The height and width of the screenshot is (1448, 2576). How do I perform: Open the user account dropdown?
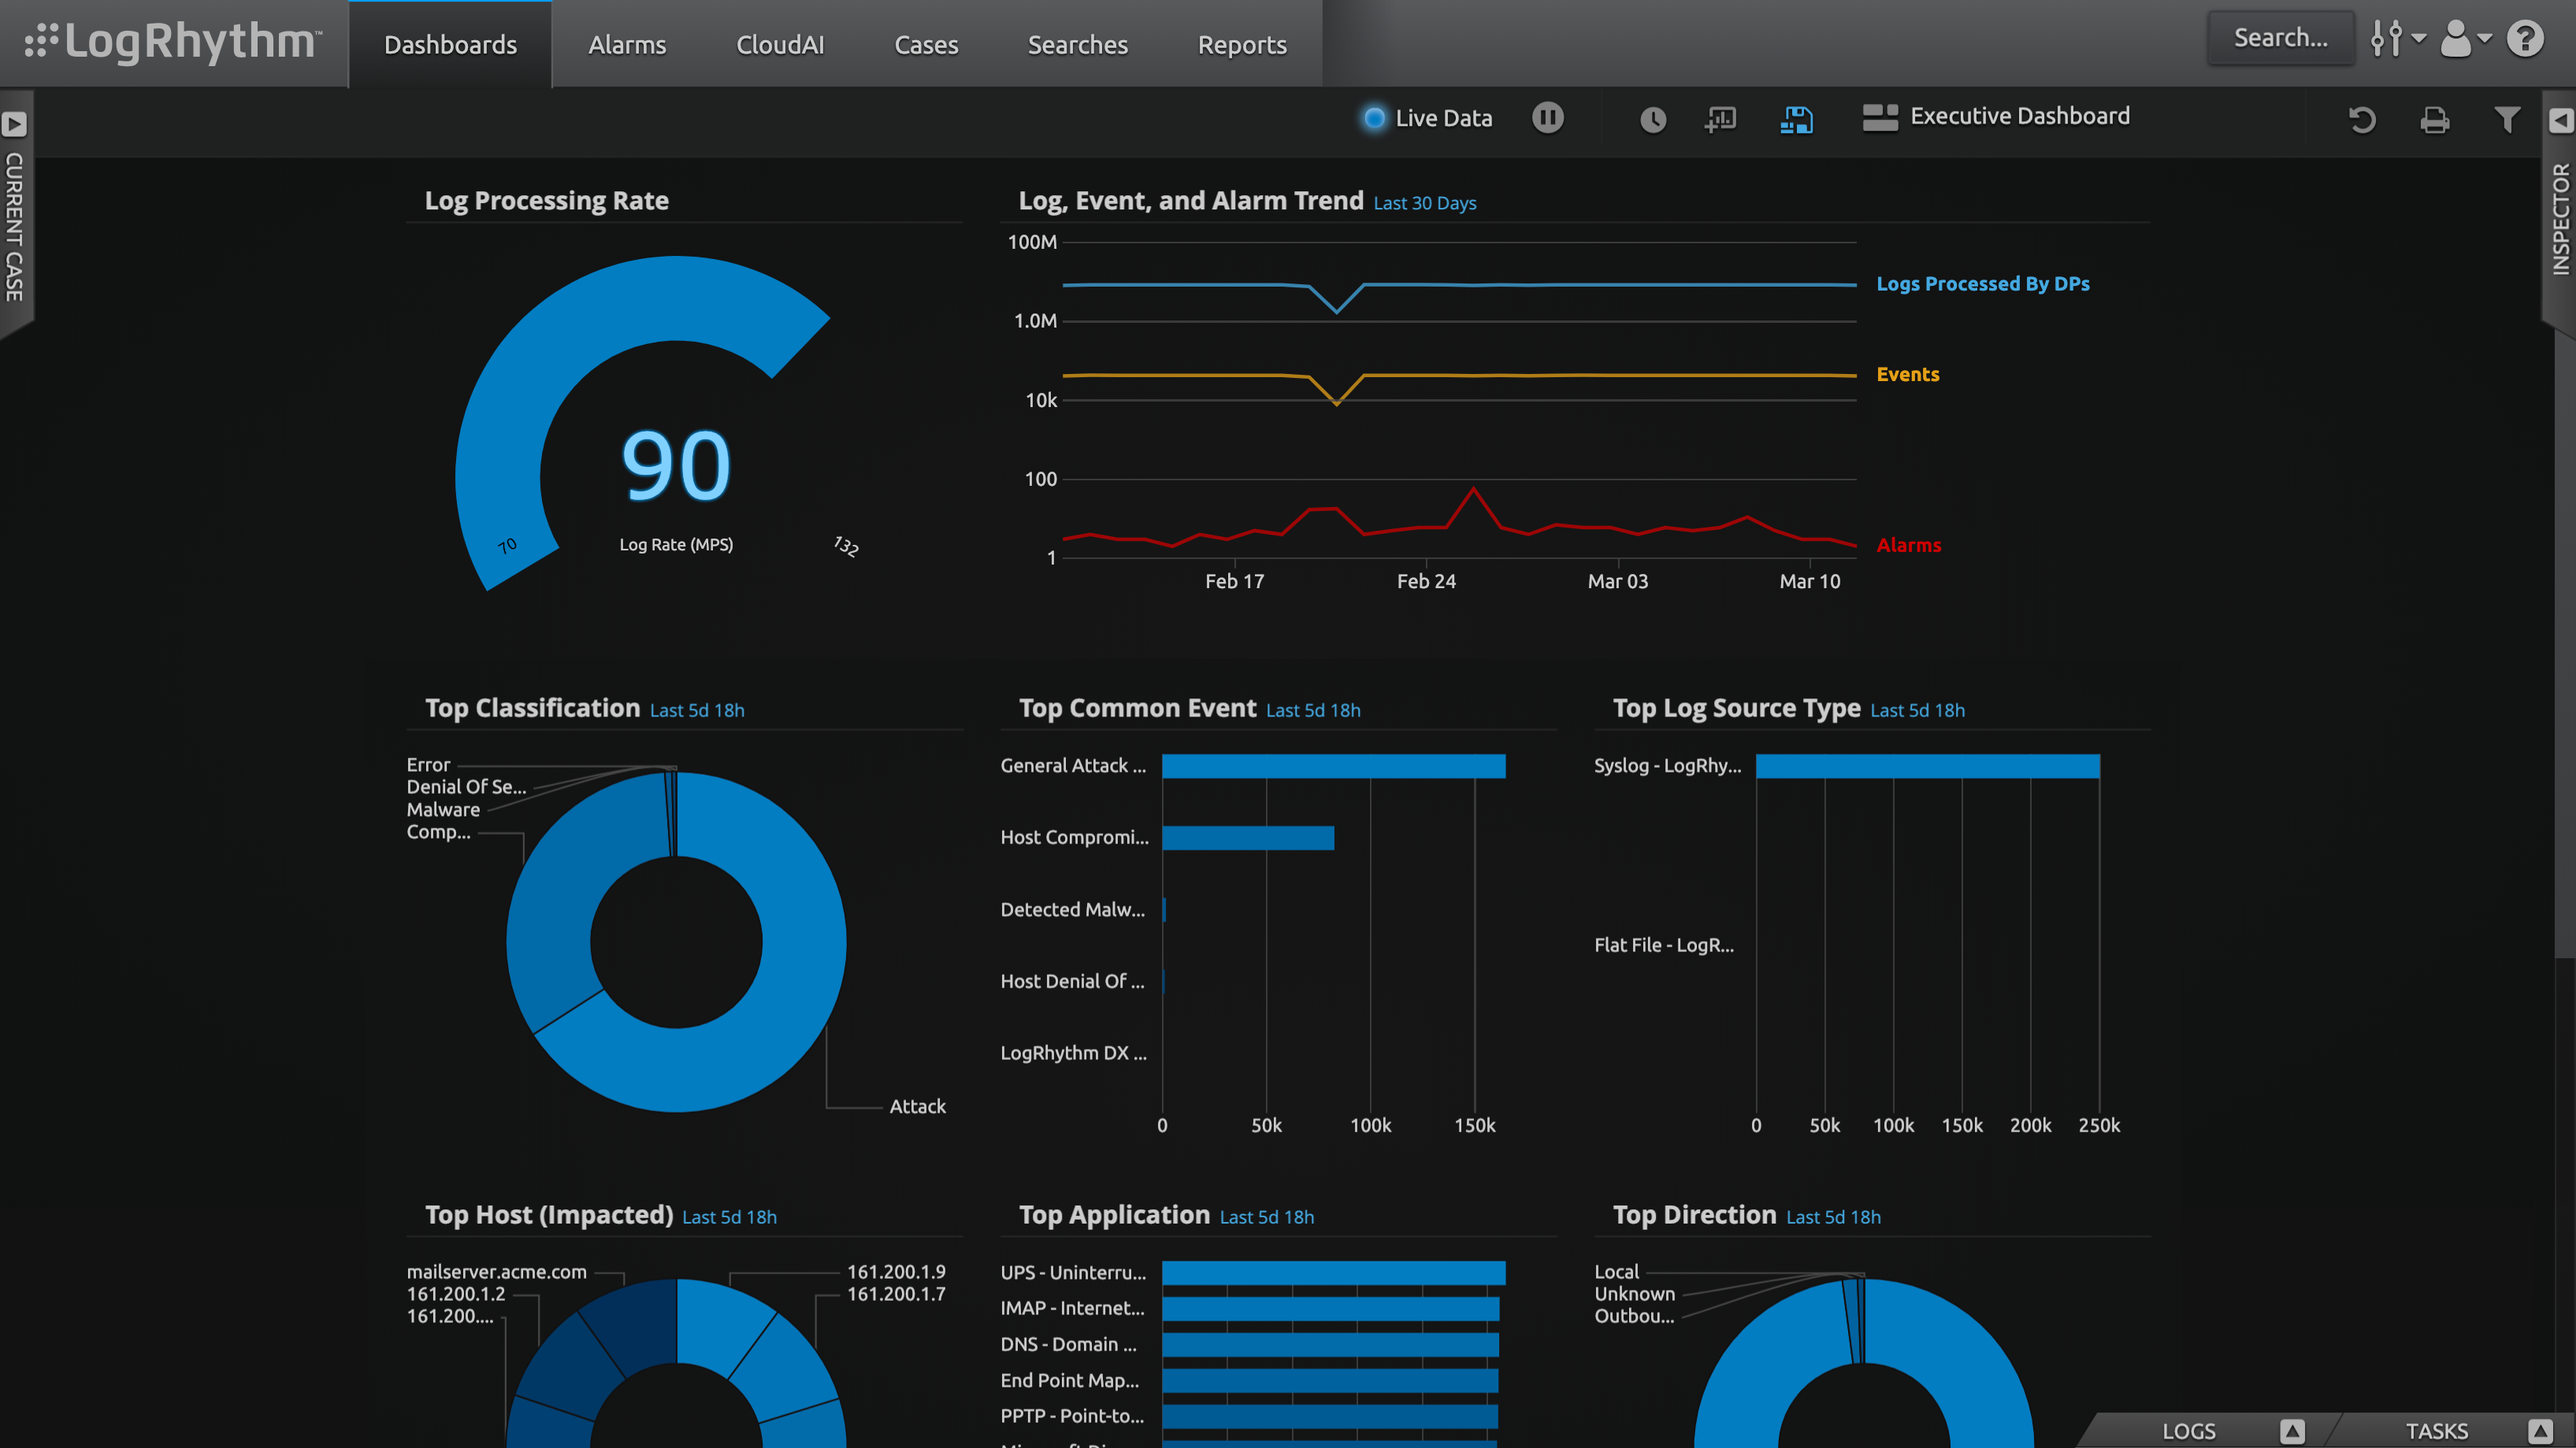[x=2465, y=40]
